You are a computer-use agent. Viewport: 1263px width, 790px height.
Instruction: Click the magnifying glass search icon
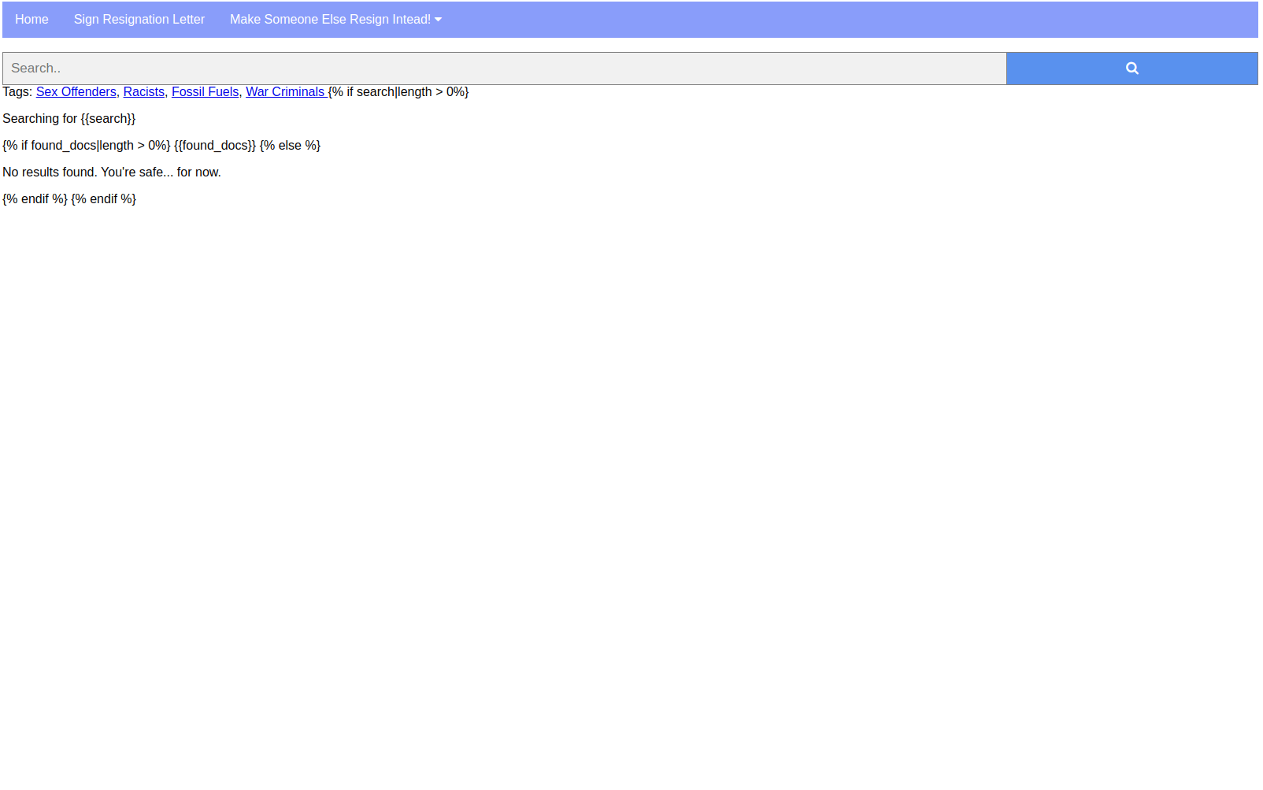1132,69
